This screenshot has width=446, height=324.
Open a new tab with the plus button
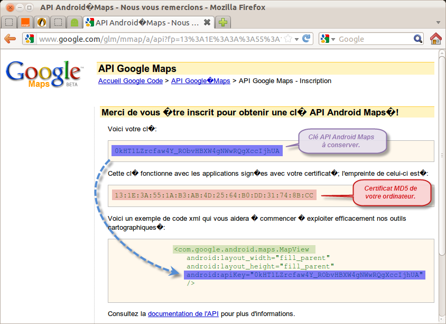(223, 22)
